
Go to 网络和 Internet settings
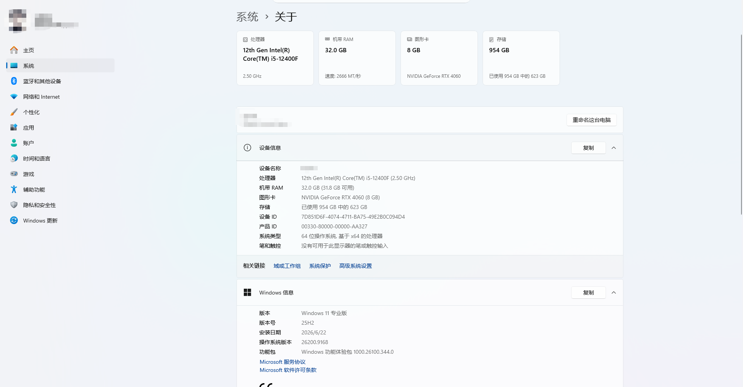coord(60,96)
